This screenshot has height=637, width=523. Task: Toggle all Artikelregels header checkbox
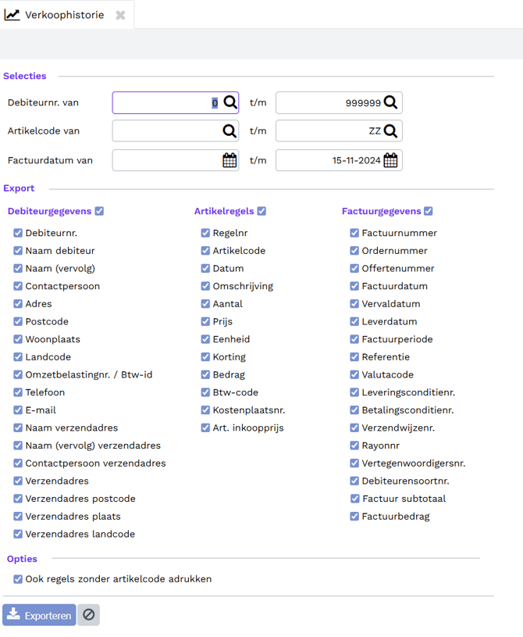coord(261,211)
